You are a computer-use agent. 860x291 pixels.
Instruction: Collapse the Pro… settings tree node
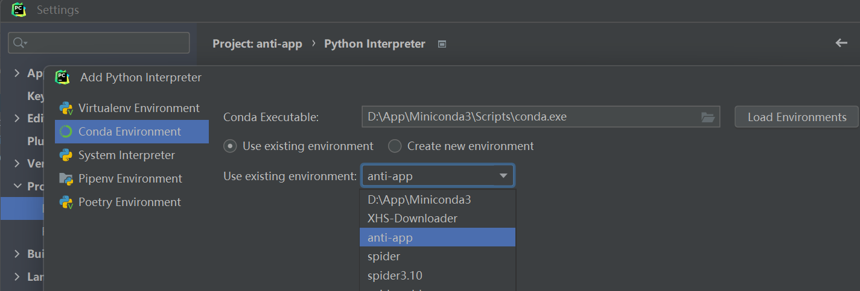click(17, 187)
